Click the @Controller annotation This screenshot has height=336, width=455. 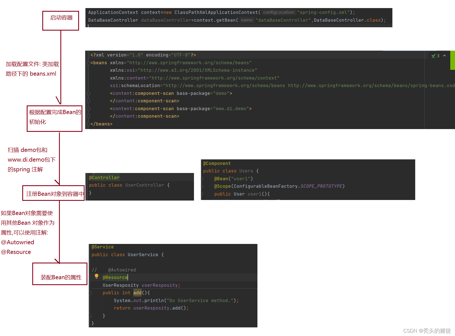[104, 178]
